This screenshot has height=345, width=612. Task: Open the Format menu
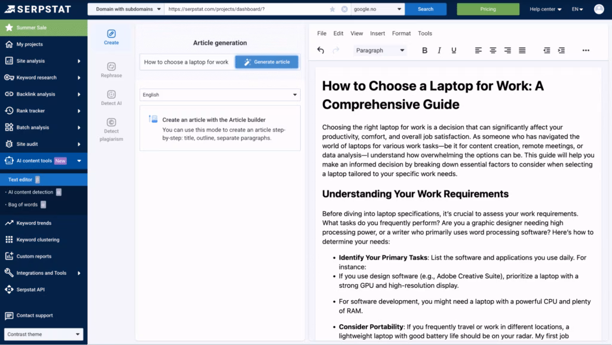pyautogui.click(x=401, y=33)
